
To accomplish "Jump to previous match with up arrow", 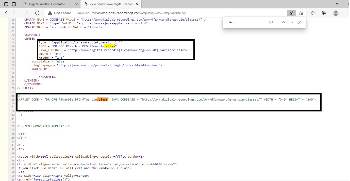I will [284, 22].
